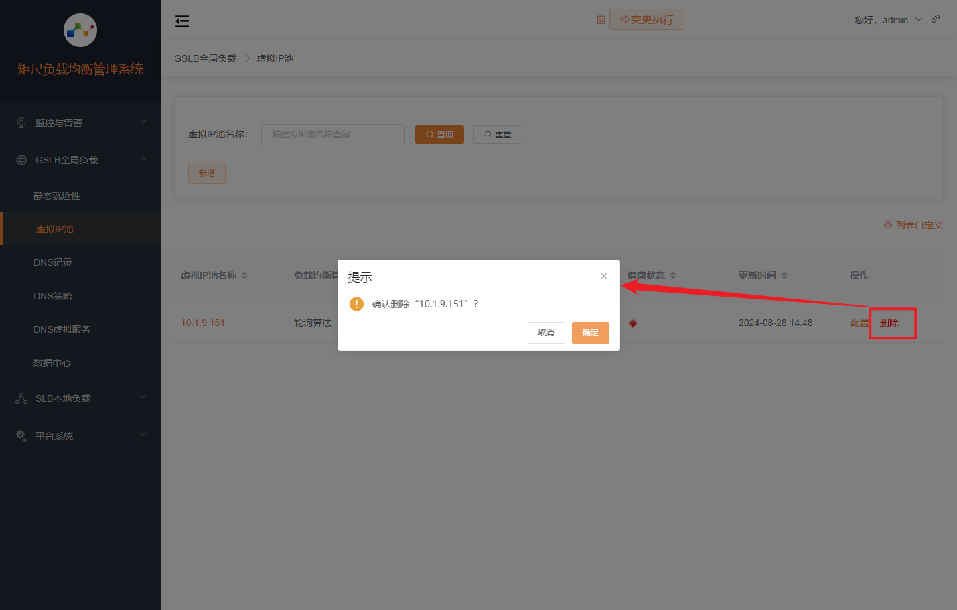The image size is (957, 610).
Task: Cancel deletion with 取消 button
Action: point(546,333)
